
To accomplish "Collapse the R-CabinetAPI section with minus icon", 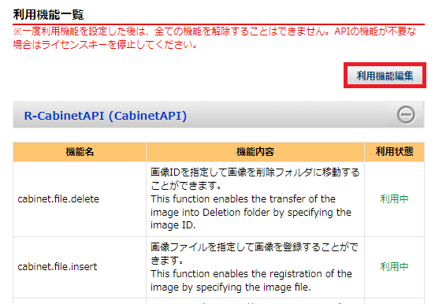I will pyautogui.click(x=406, y=114).
